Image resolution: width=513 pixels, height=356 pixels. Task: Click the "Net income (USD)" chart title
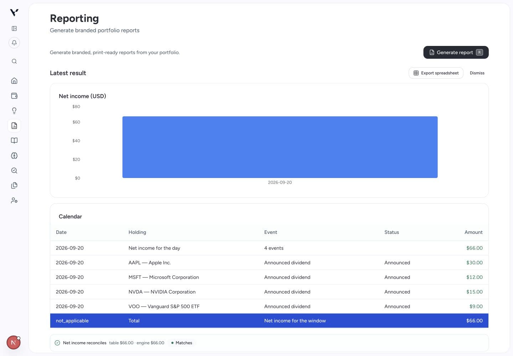tap(82, 96)
